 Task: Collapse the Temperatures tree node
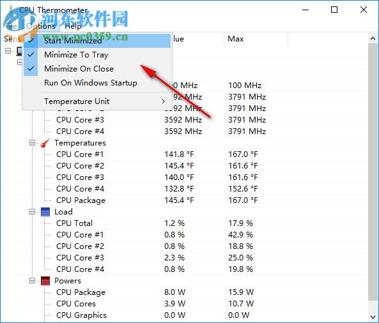pyautogui.click(x=32, y=143)
